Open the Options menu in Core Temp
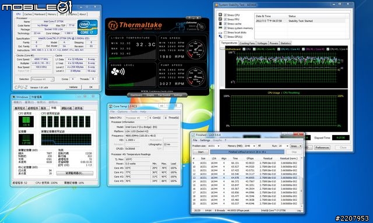The width and height of the screenshot is (373, 223). pos(122,112)
